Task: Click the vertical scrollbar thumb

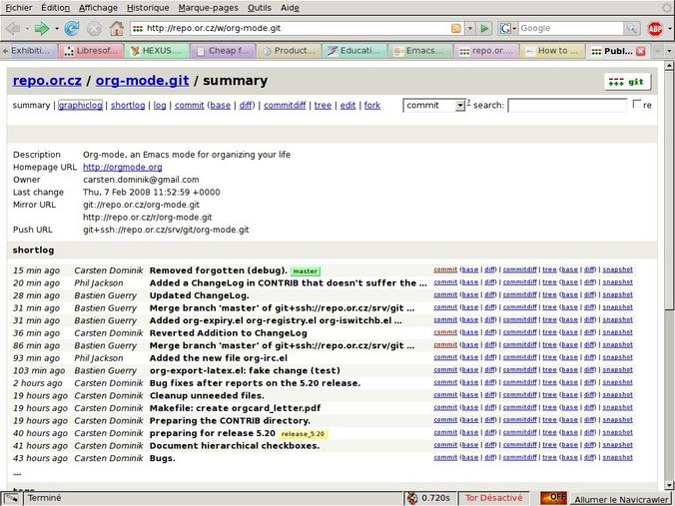Action: pyautogui.click(x=669, y=190)
